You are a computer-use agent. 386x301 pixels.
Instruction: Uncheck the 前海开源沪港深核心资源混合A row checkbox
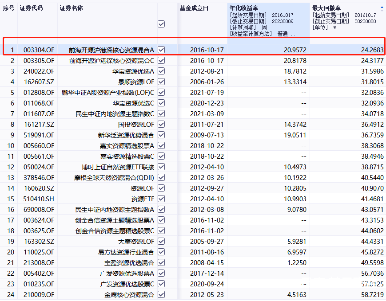point(161,50)
